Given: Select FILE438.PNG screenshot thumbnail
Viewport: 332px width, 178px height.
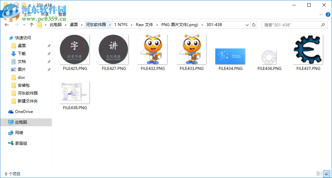Looking at the screenshot, I should (x=75, y=93).
